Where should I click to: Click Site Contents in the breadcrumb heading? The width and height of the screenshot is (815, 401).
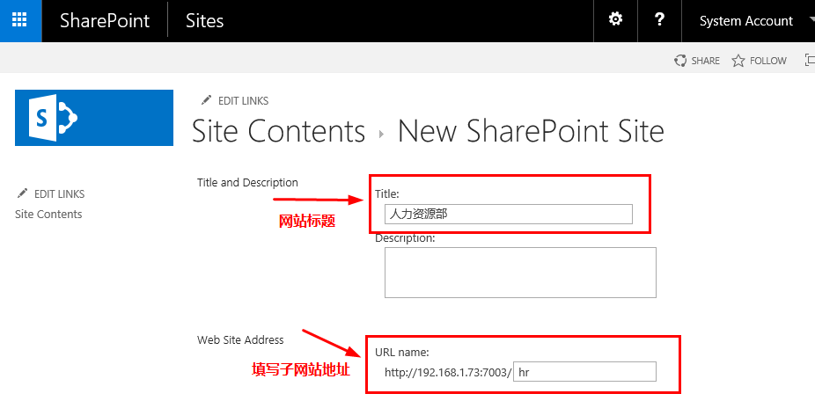(x=279, y=131)
